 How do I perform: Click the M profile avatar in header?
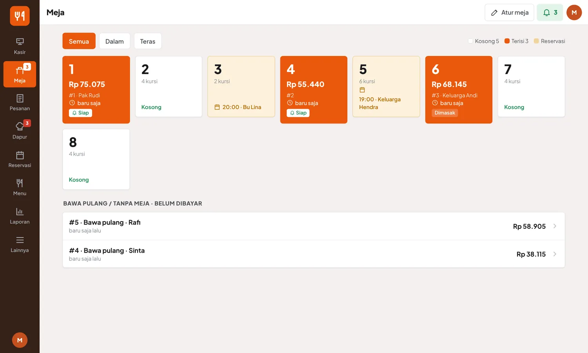tap(574, 13)
